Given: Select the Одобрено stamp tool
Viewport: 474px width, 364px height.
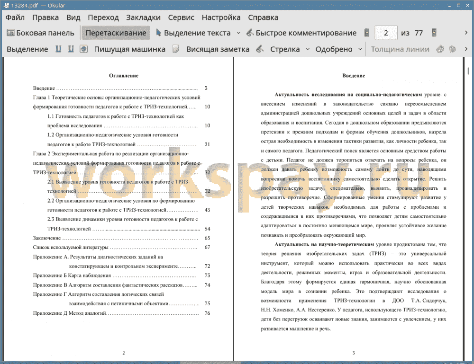Looking at the screenshot, I should pyautogui.click(x=334, y=49).
